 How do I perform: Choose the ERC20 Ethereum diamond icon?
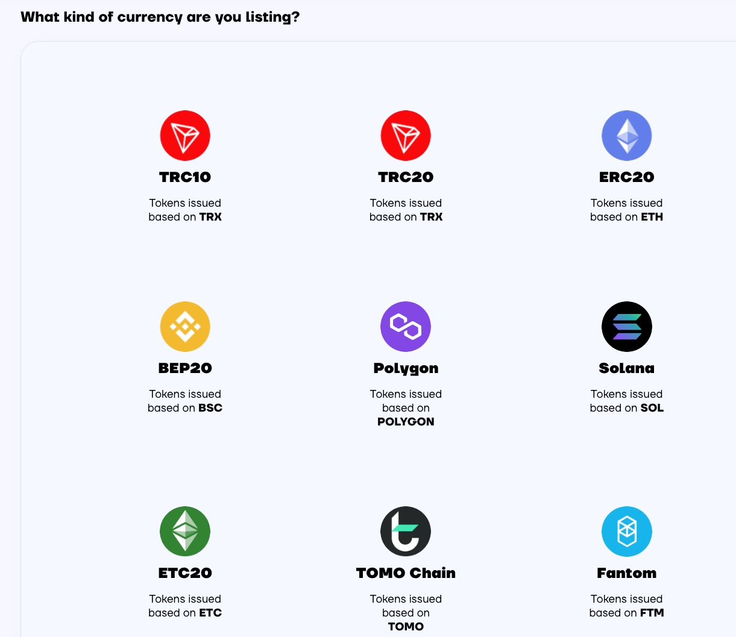click(626, 136)
